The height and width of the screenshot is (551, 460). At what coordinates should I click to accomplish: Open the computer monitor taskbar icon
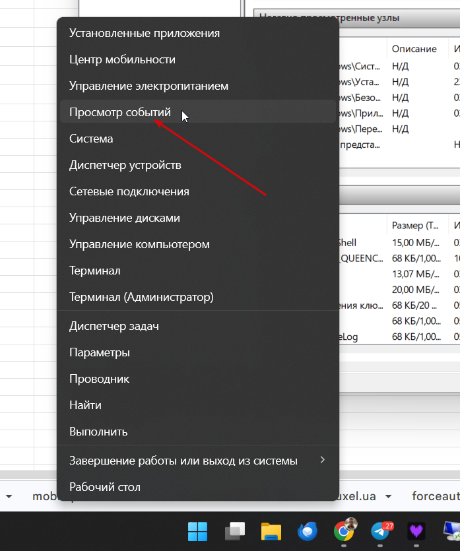451,531
